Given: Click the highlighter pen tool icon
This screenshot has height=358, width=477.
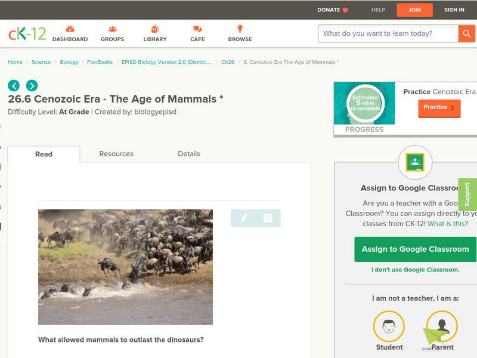Looking at the screenshot, I should tap(243, 218).
